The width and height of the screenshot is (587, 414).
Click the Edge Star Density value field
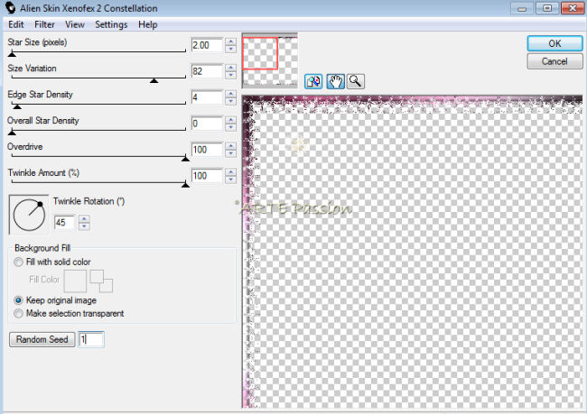[207, 97]
